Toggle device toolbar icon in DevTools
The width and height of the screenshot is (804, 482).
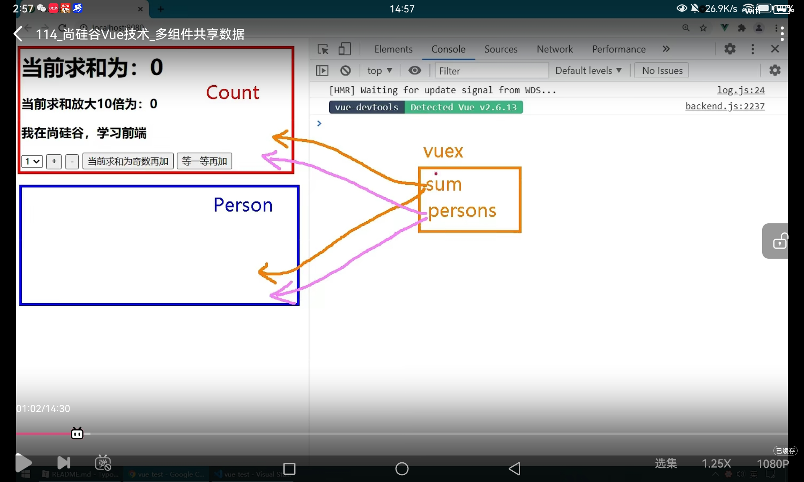click(345, 49)
